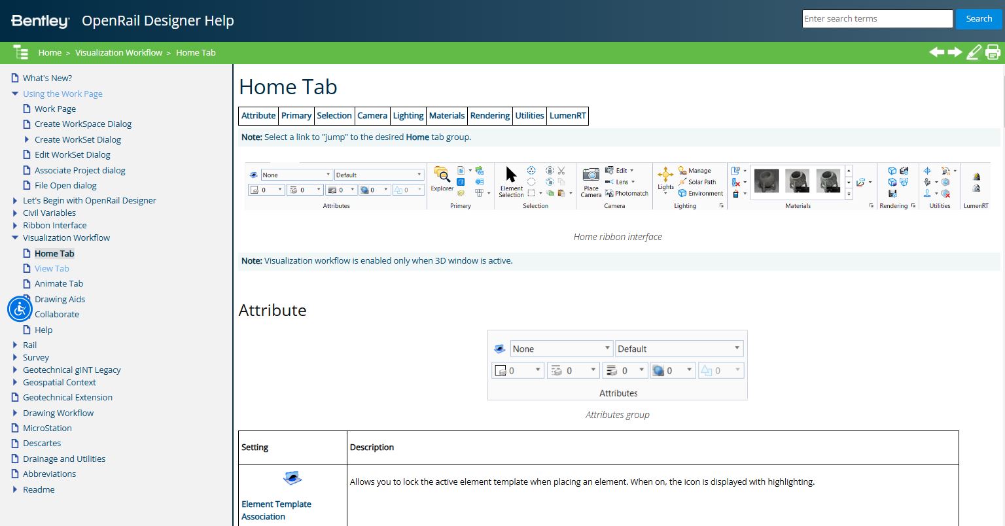
Task: Open the accessibility options button
Action: point(20,309)
